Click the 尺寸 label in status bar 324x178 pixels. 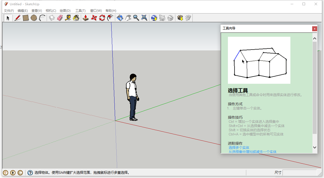pos(278,172)
